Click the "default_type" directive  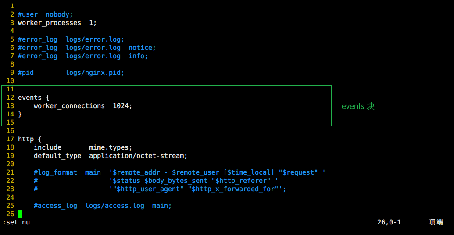point(57,156)
